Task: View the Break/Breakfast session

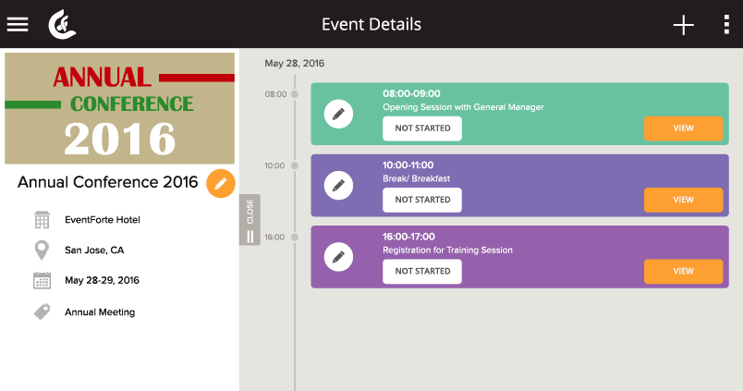Action: [x=683, y=200]
